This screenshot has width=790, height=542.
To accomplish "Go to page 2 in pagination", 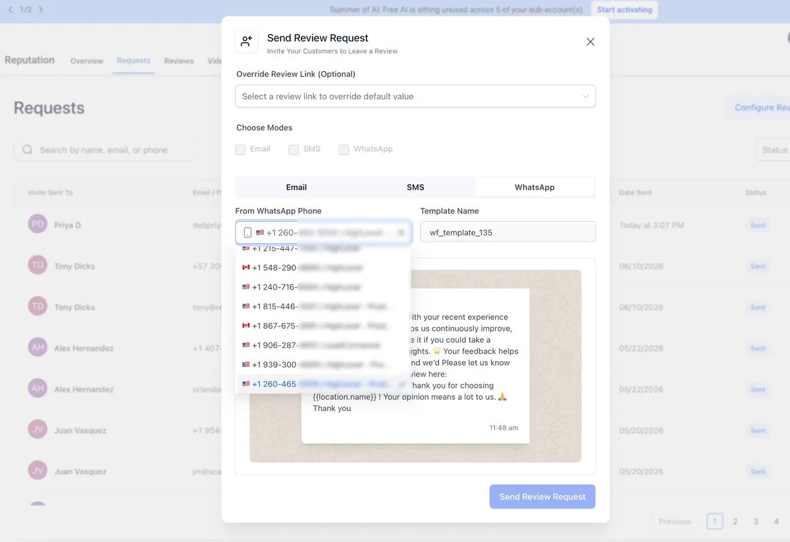I will point(735,522).
